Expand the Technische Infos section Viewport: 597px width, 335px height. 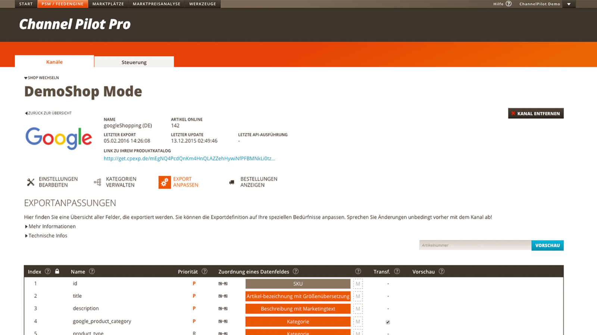coord(46,236)
